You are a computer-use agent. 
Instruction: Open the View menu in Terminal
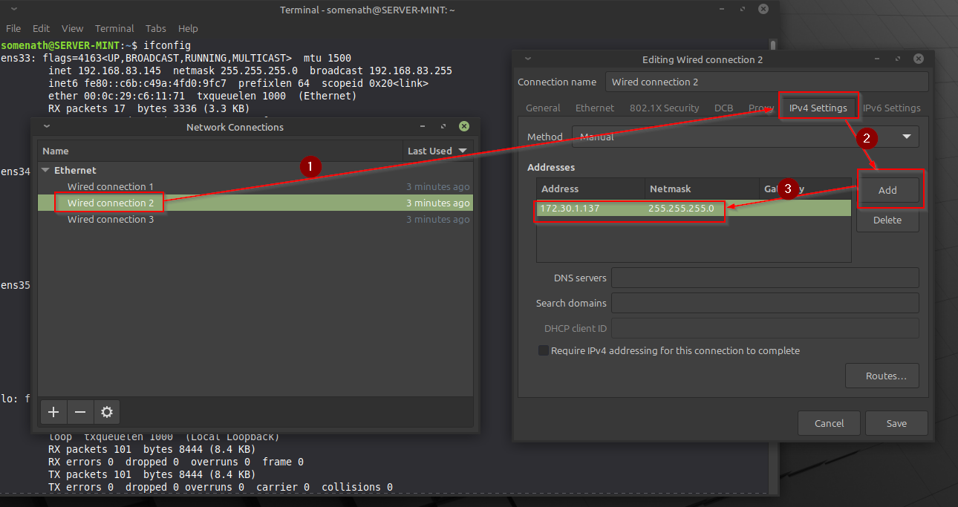tap(72, 28)
